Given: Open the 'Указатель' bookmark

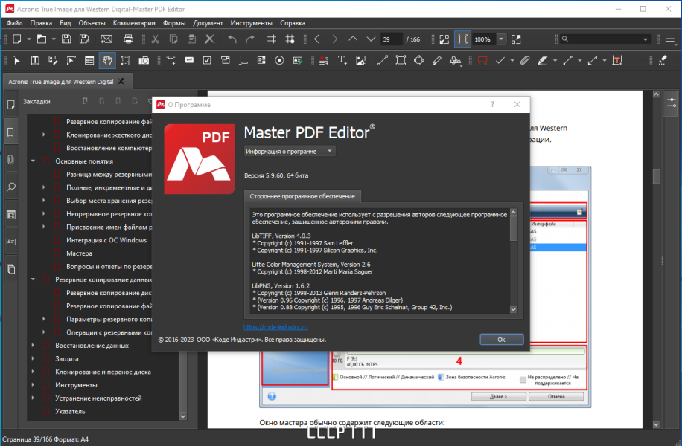Looking at the screenshot, I should click(70, 411).
